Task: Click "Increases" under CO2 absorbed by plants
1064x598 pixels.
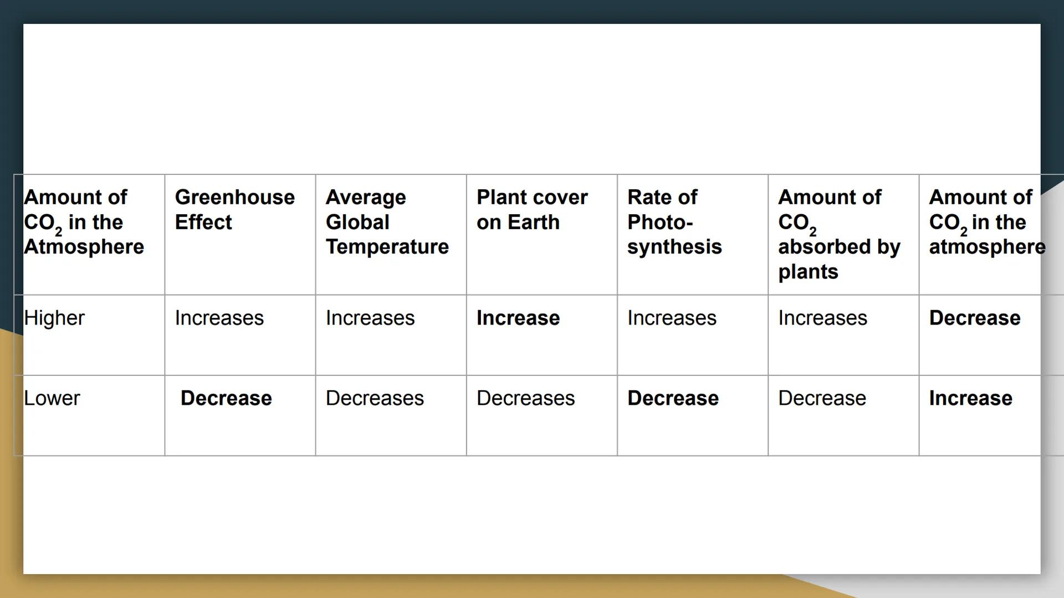Action: click(x=822, y=318)
